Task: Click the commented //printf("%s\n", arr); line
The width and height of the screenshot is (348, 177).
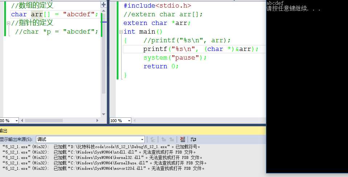Action: [187, 40]
